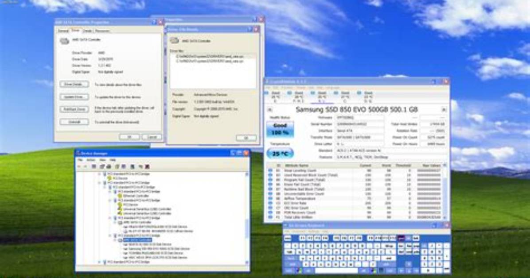Screen dimensions: 530x278
Task: Click the previous disk arrow left of Samsung SSD title
Action: (270, 110)
